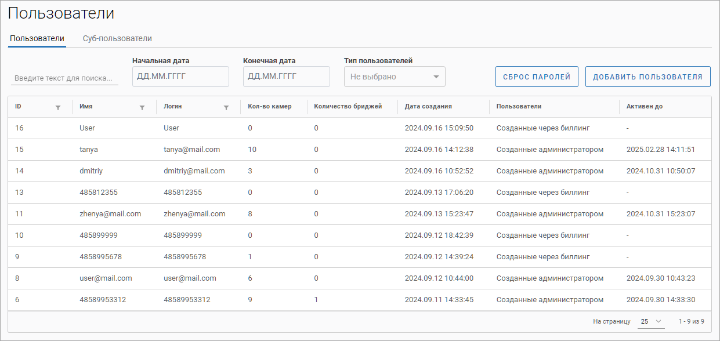Click the Добавить пользователя button
The height and width of the screenshot is (341, 720).
tap(647, 77)
